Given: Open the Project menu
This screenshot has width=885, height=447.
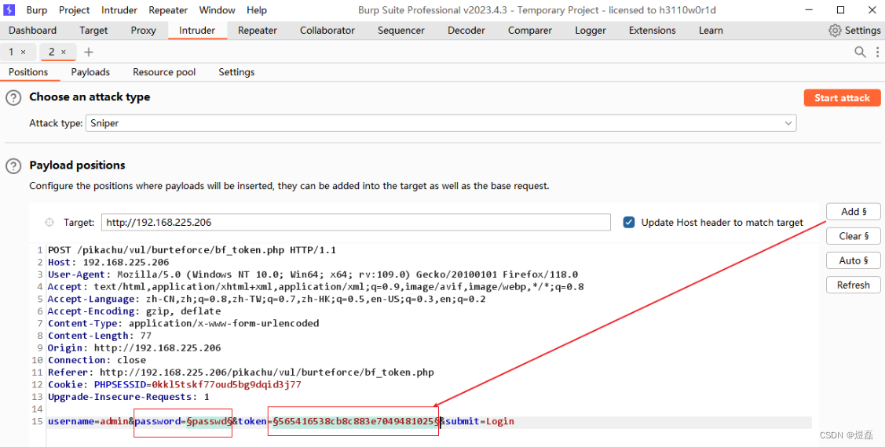Looking at the screenshot, I should [x=75, y=10].
